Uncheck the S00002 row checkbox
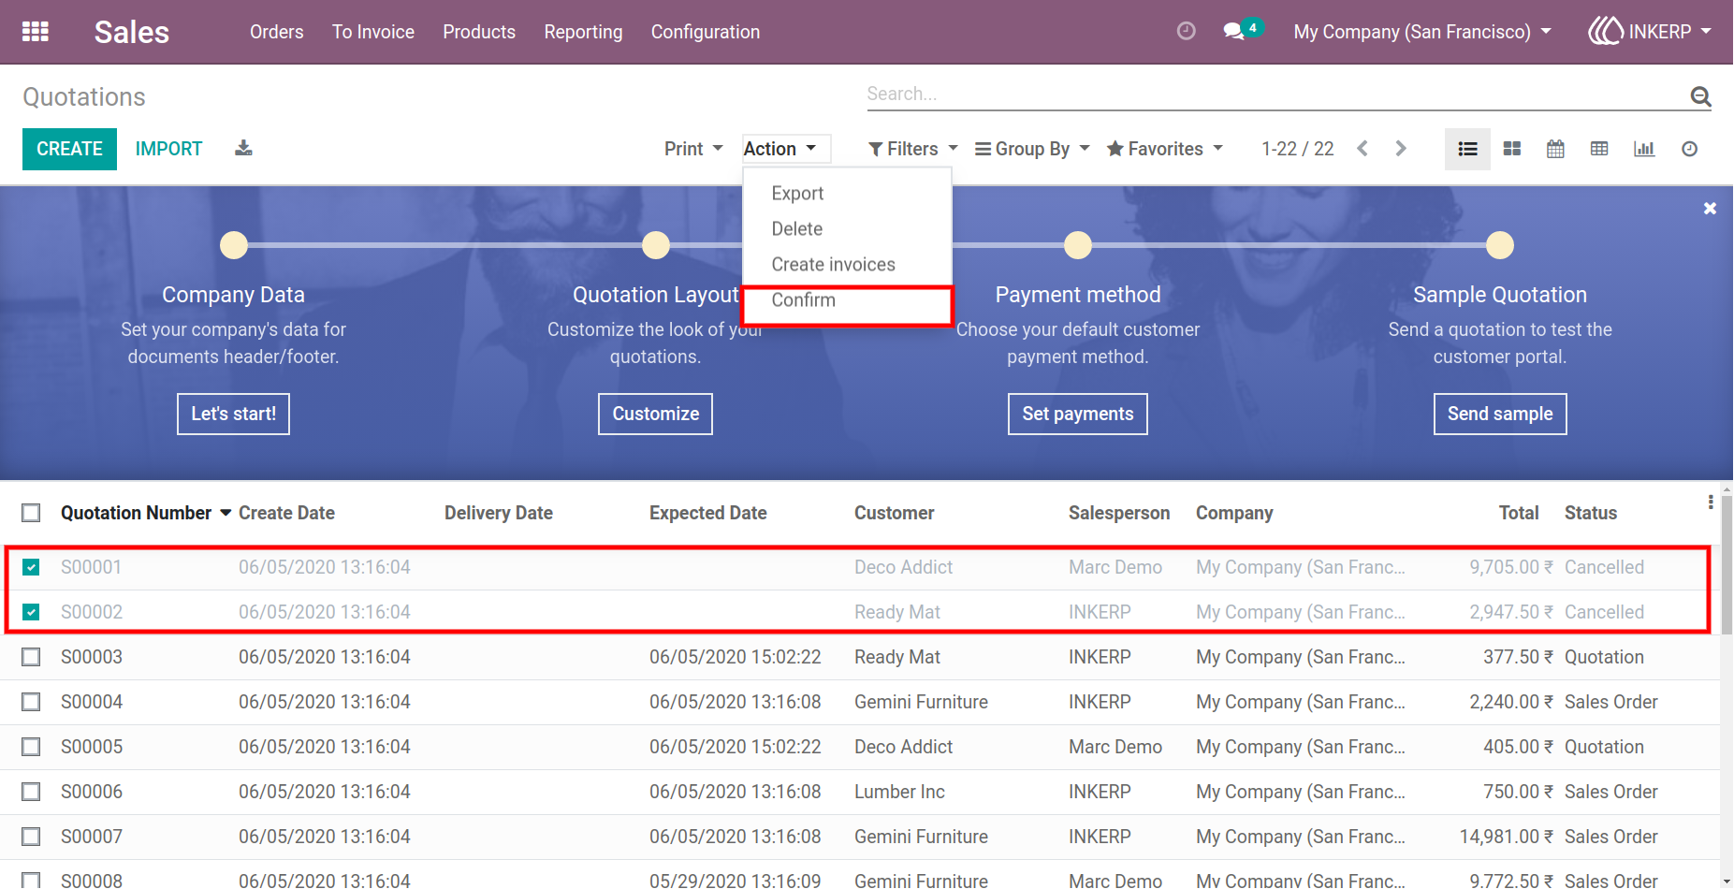Image resolution: width=1734 pixels, height=889 pixels. pos(31,612)
